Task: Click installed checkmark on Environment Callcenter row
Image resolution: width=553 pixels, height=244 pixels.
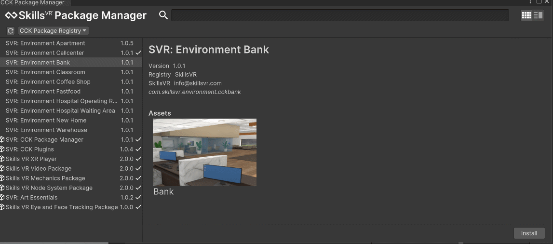Action: pyautogui.click(x=138, y=53)
